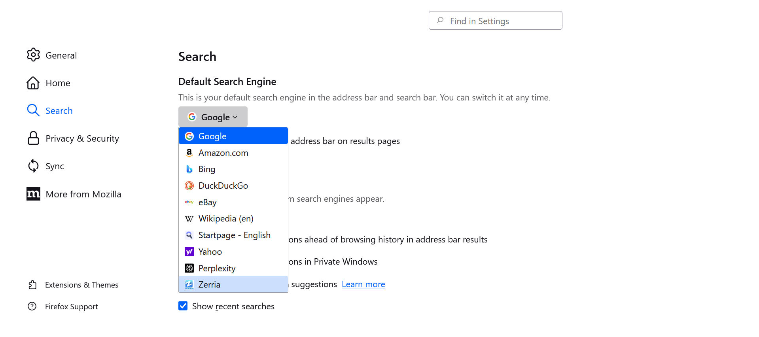The width and height of the screenshot is (759, 337).
Task: Click the DuckDuckGo icon in the list
Action: pos(189,186)
